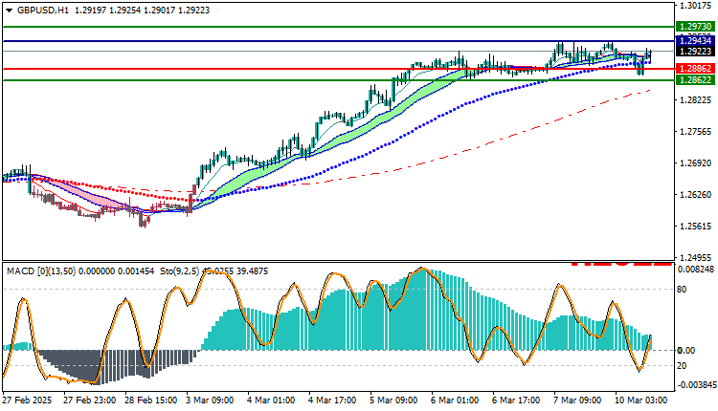Click the Sto(9,2,5) indicator label
Viewport: 718px width, 411px height.
click(x=180, y=271)
